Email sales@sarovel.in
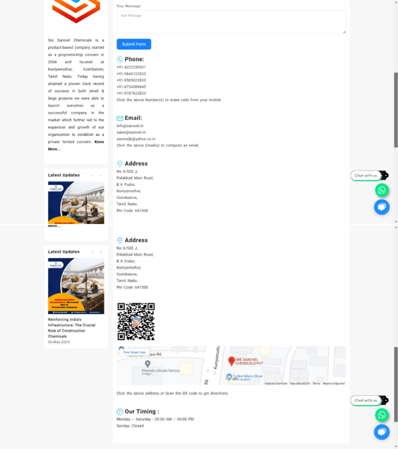 click(131, 132)
